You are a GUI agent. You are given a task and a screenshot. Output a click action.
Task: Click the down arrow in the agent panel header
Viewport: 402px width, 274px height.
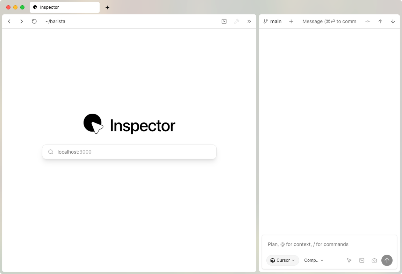(x=393, y=21)
